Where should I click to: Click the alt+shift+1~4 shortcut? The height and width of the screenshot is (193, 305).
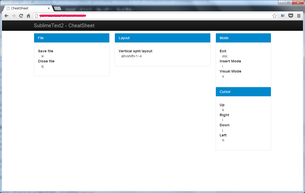coord(131,56)
